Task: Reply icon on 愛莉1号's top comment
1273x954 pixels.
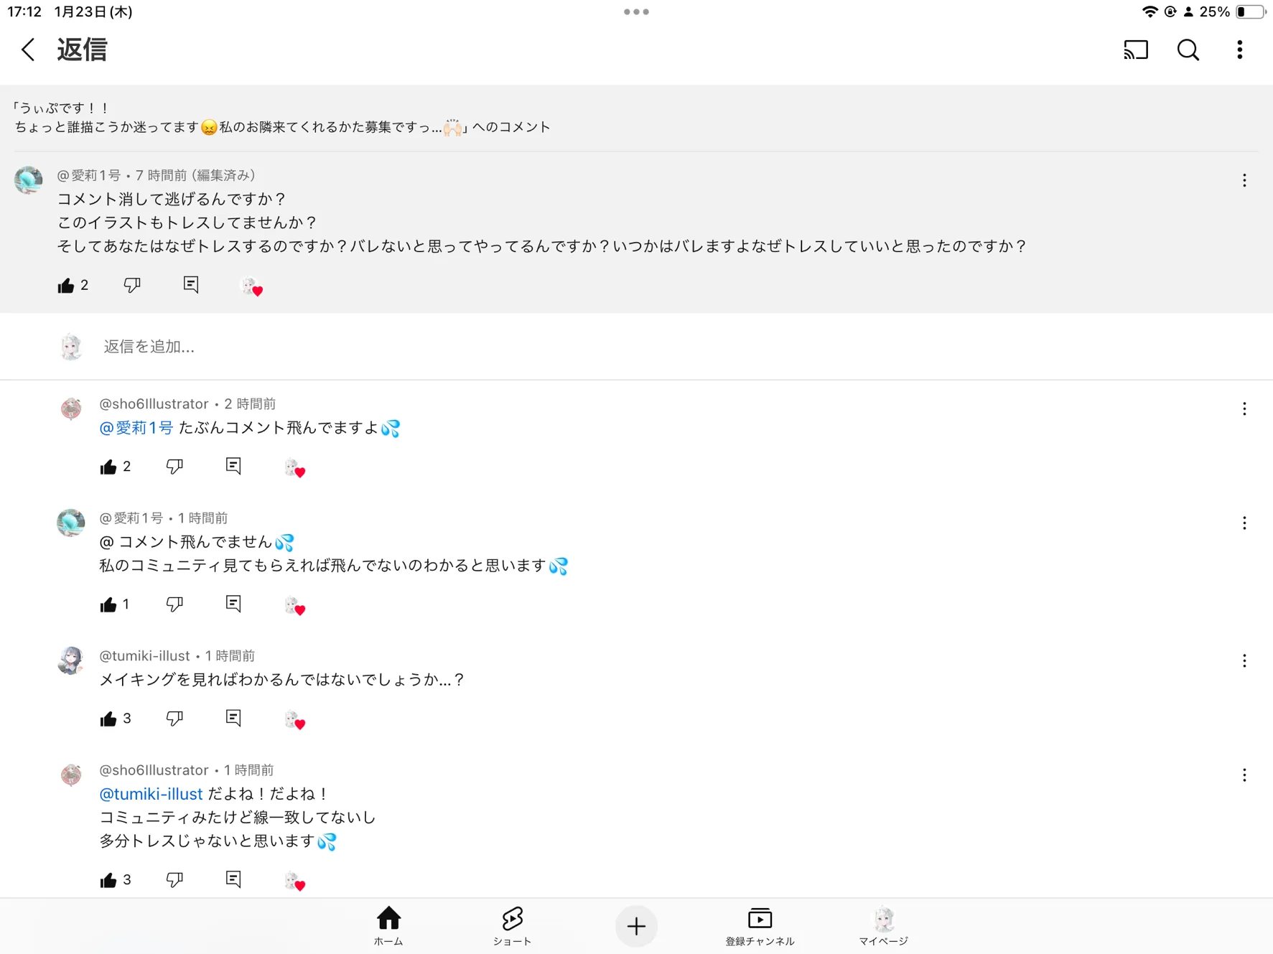Action: point(190,285)
